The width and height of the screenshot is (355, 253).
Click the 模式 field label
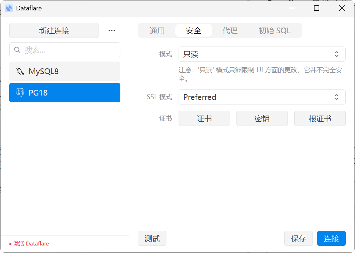tap(165, 54)
